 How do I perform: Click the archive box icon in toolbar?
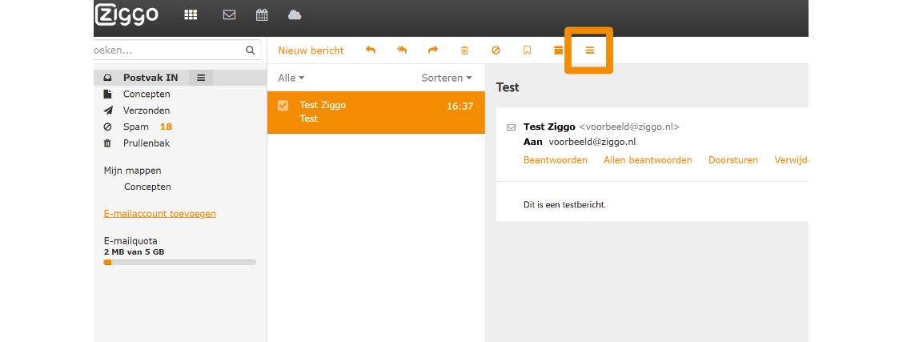click(x=559, y=50)
